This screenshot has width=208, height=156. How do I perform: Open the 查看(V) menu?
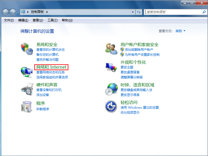(x=38, y=20)
